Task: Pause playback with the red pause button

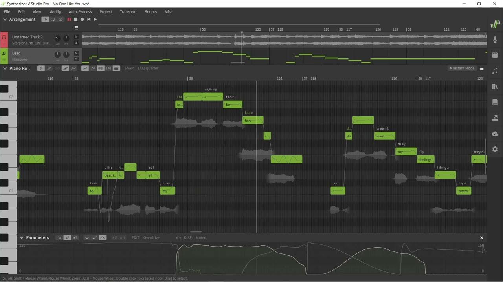Action: point(69,19)
